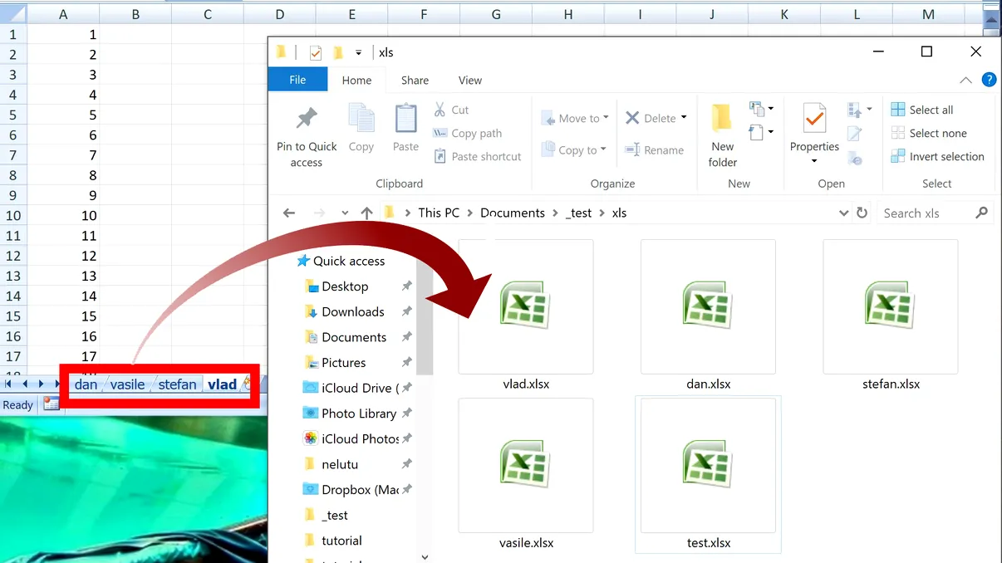
Task: Select the vasile sheet tab in Excel
Action: 128,384
